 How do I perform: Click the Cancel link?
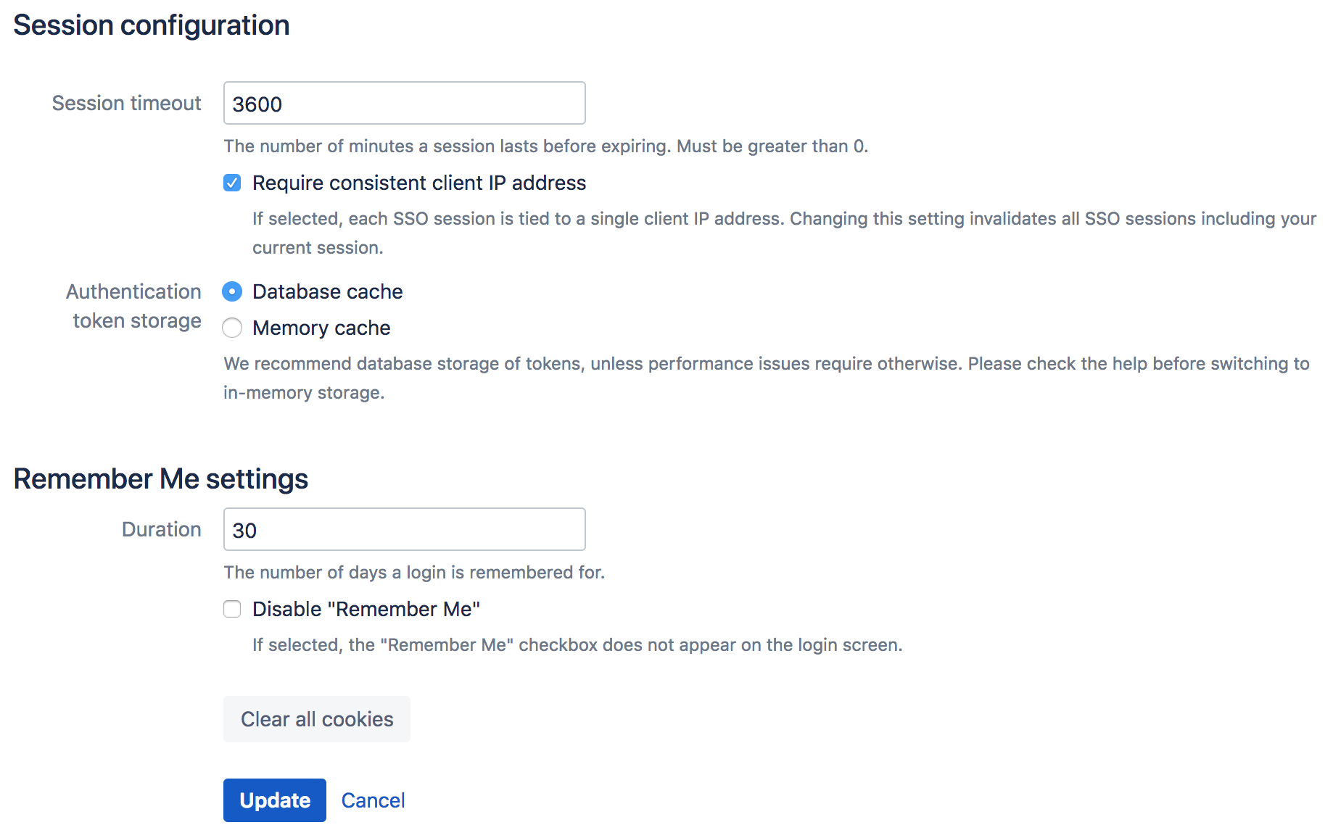[x=373, y=800]
